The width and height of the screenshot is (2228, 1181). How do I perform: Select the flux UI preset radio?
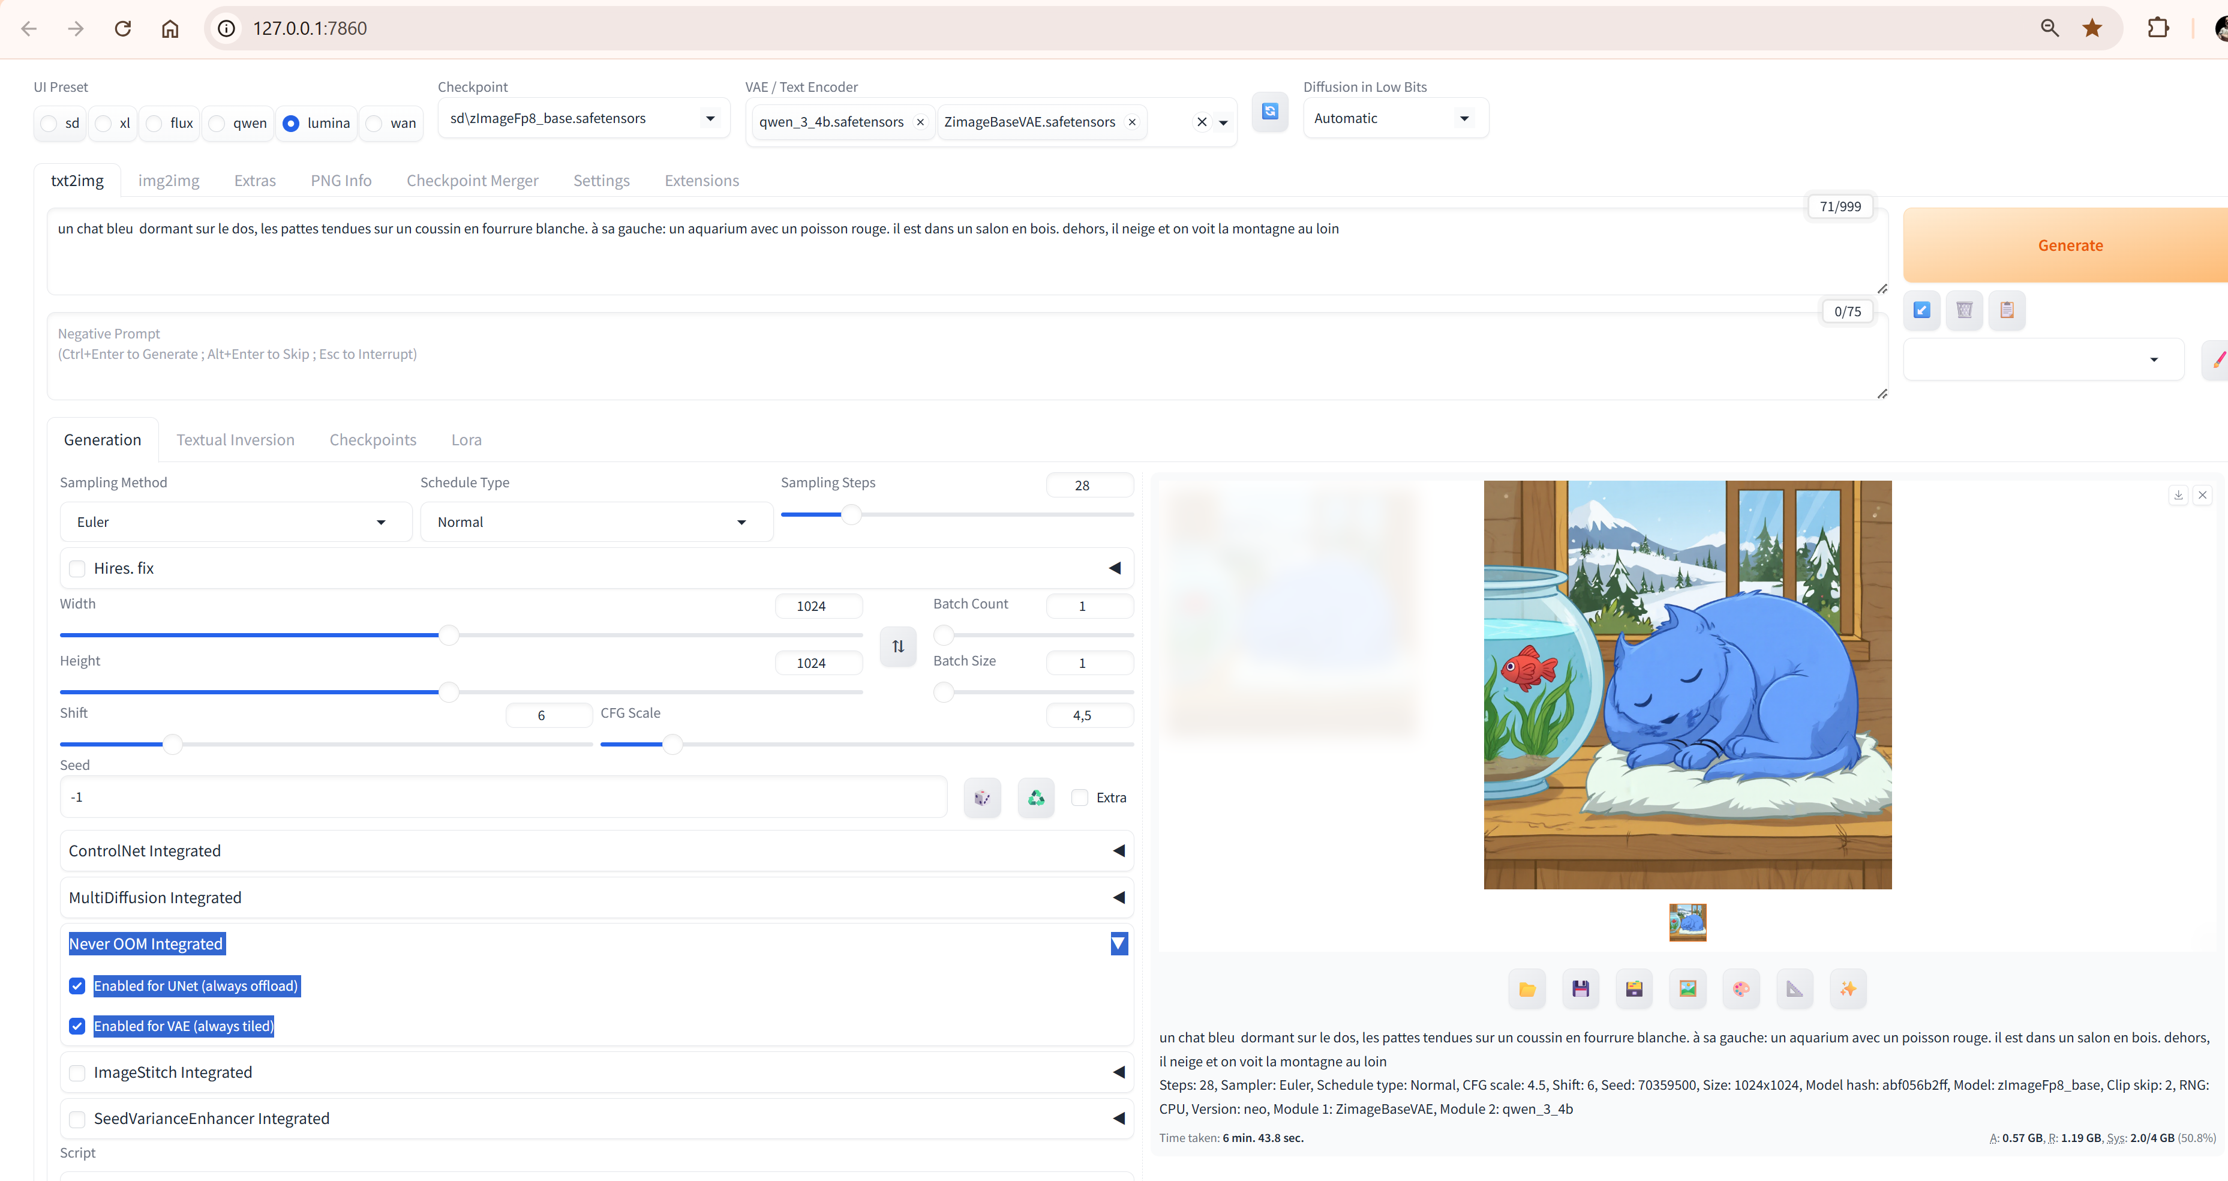coord(155,123)
